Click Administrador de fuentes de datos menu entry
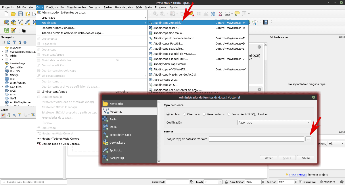 [x=91, y=12]
